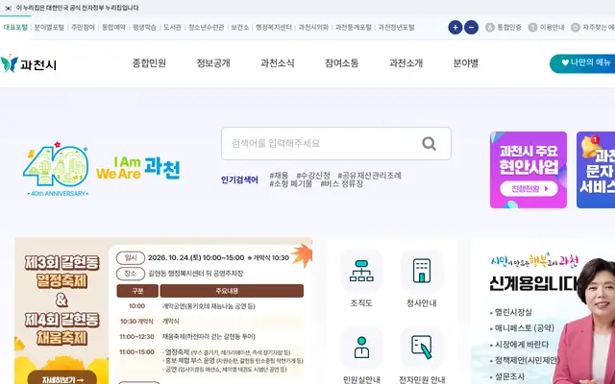Click the zoom out minus button
Viewport: 615px width, 384px height.
click(471, 28)
